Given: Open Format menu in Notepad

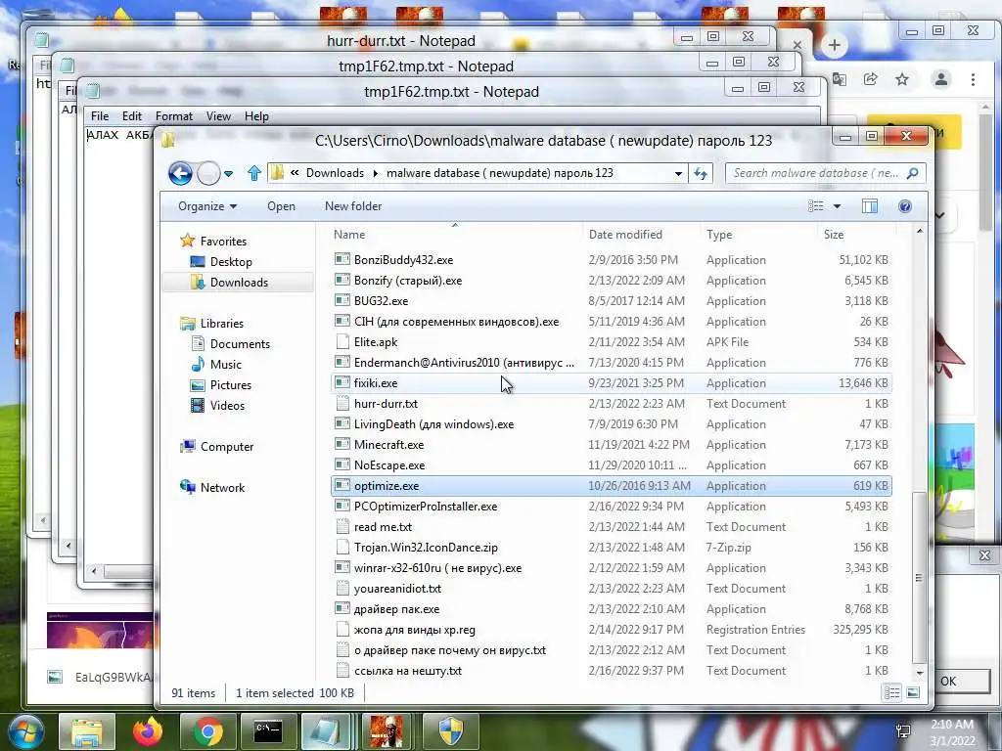Looking at the screenshot, I should (174, 116).
